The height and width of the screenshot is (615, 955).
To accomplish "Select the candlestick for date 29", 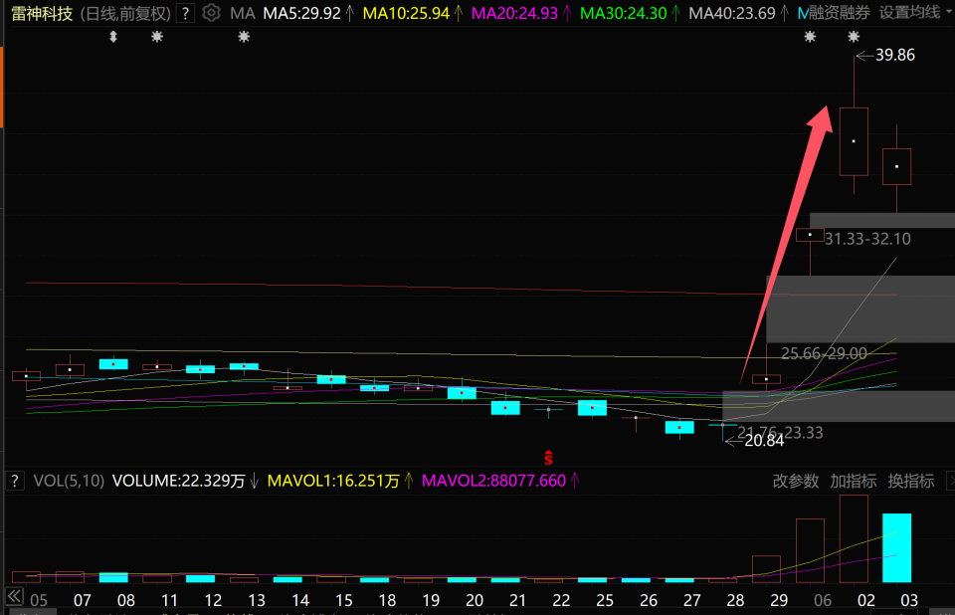I will [766, 379].
